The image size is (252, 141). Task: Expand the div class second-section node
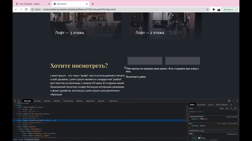pos(17,120)
